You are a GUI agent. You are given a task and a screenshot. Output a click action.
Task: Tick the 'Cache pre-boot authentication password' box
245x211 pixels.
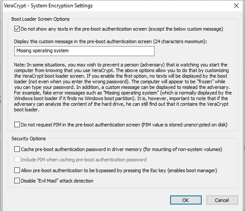pyautogui.click(x=17, y=149)
